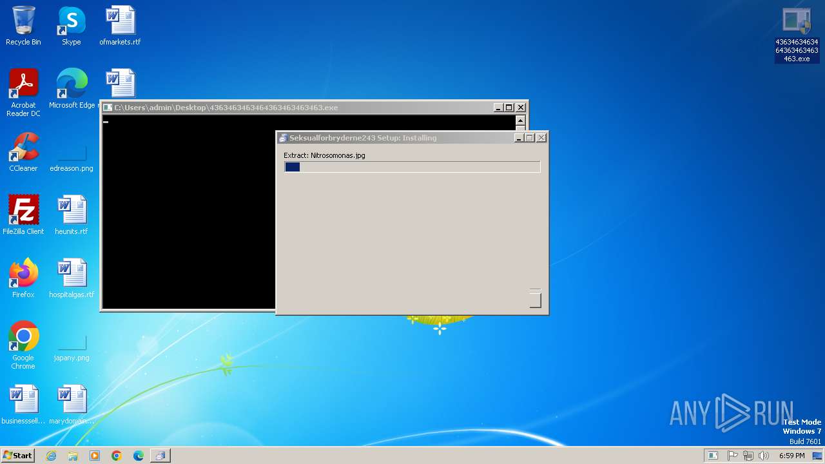Switch to the installer taskbar item
This screenshot has height=464, width=825.
160,456
